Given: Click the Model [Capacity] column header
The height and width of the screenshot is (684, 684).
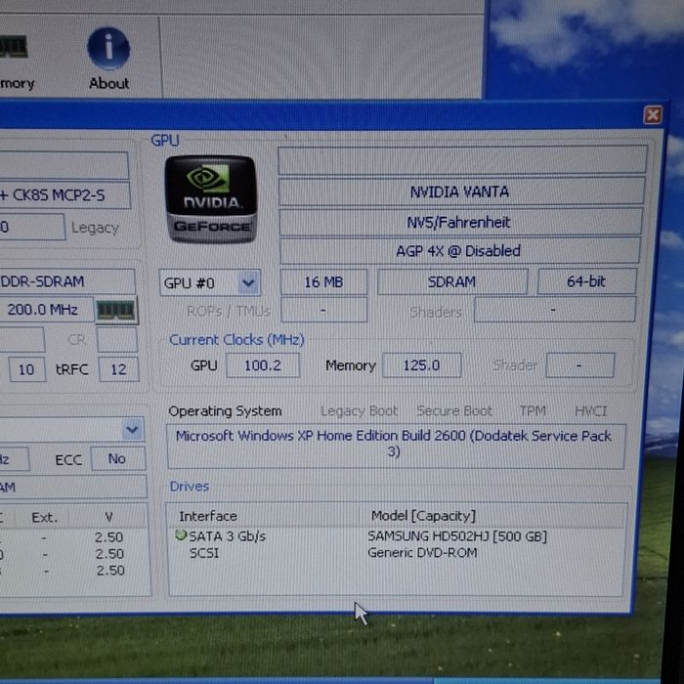Looking at the screenshot, I should tap(423, 516).
